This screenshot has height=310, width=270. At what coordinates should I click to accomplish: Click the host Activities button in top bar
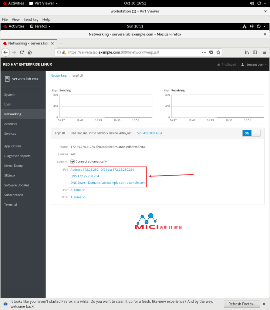pyautogui.click(x=13, y=3)
